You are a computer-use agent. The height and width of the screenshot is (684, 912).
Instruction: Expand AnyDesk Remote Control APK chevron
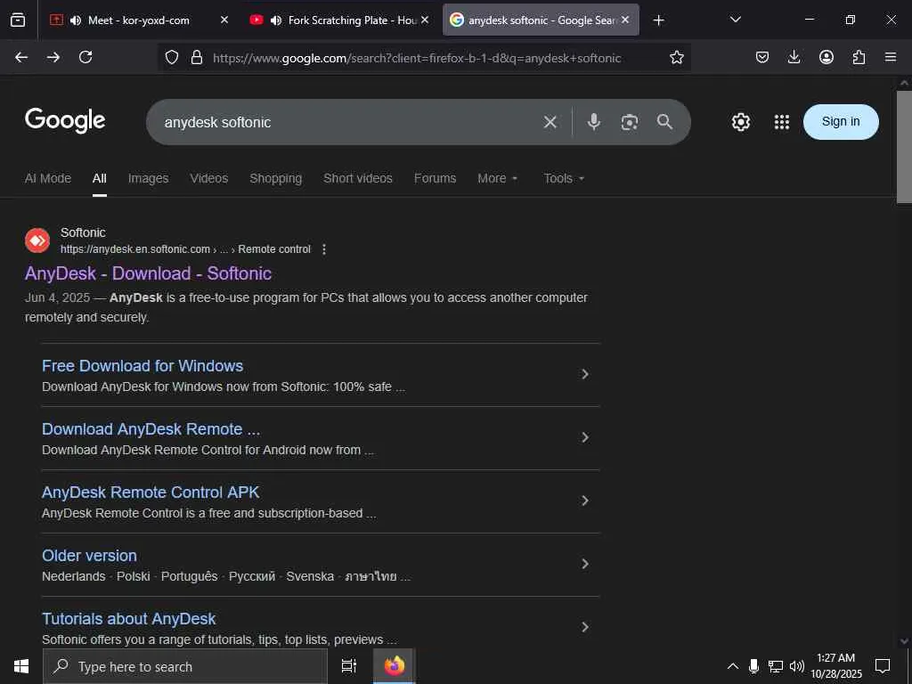[x=585, y=501]
